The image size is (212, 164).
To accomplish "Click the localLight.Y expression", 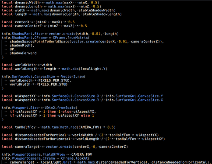I will pyautogui.click(x=93, y=69).
